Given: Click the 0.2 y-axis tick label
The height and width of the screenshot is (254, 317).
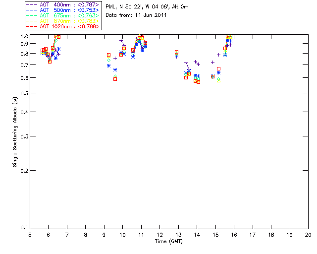Looking at the screenshot, I should coord(24,171).
